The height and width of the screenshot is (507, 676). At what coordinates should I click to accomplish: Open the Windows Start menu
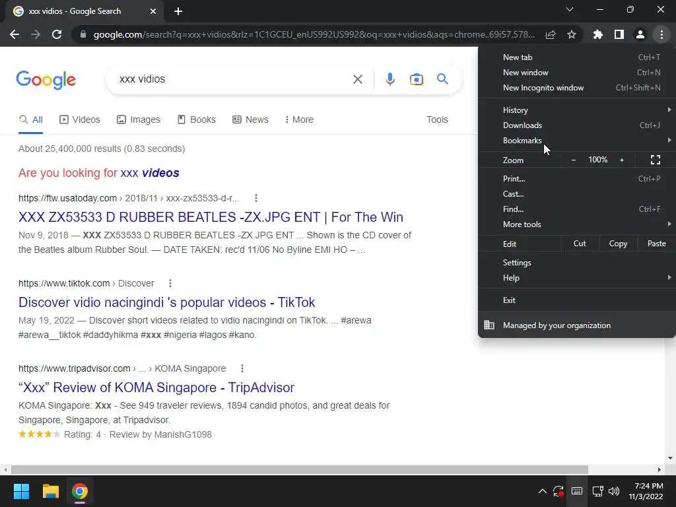tap(21, 491)
